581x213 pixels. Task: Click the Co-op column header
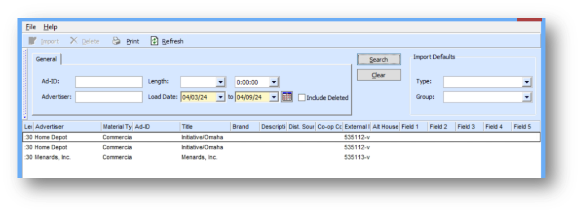[329, 127]
